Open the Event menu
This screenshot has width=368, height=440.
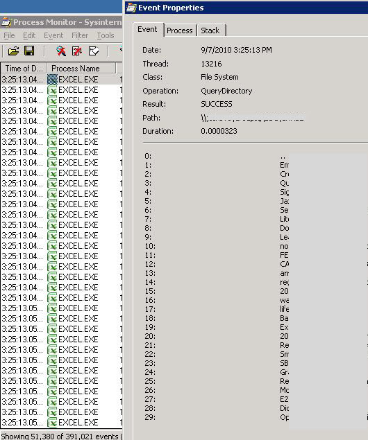coord(53,35)
